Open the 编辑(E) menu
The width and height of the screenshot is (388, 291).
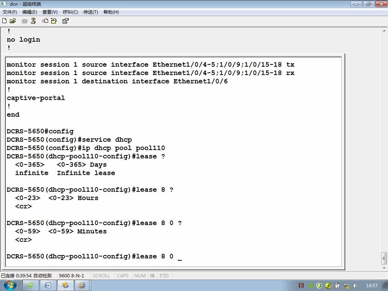pyautogui.click(x=30, y=12)
